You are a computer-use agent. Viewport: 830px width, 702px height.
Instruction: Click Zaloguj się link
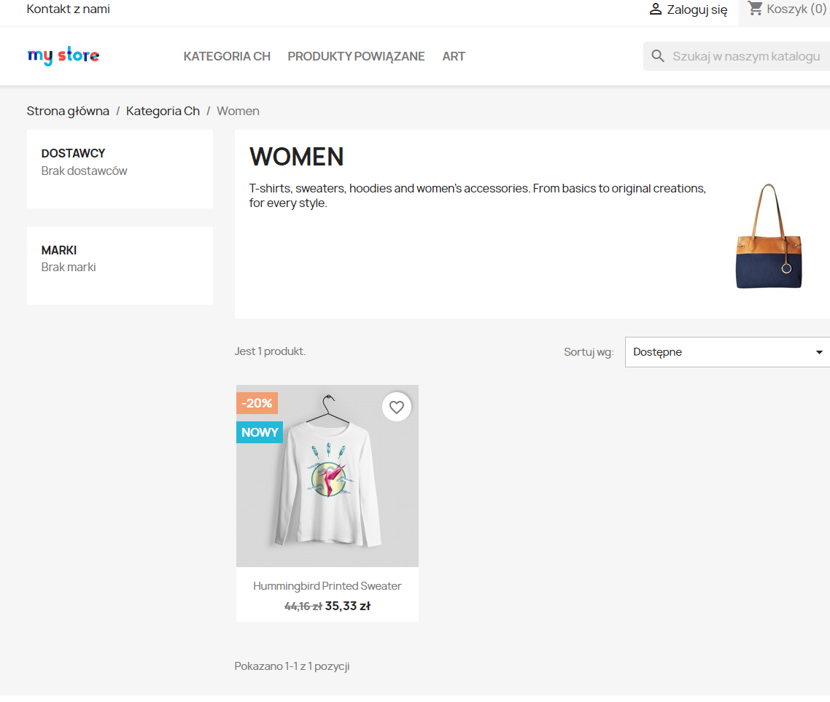[x=697, y=9]
